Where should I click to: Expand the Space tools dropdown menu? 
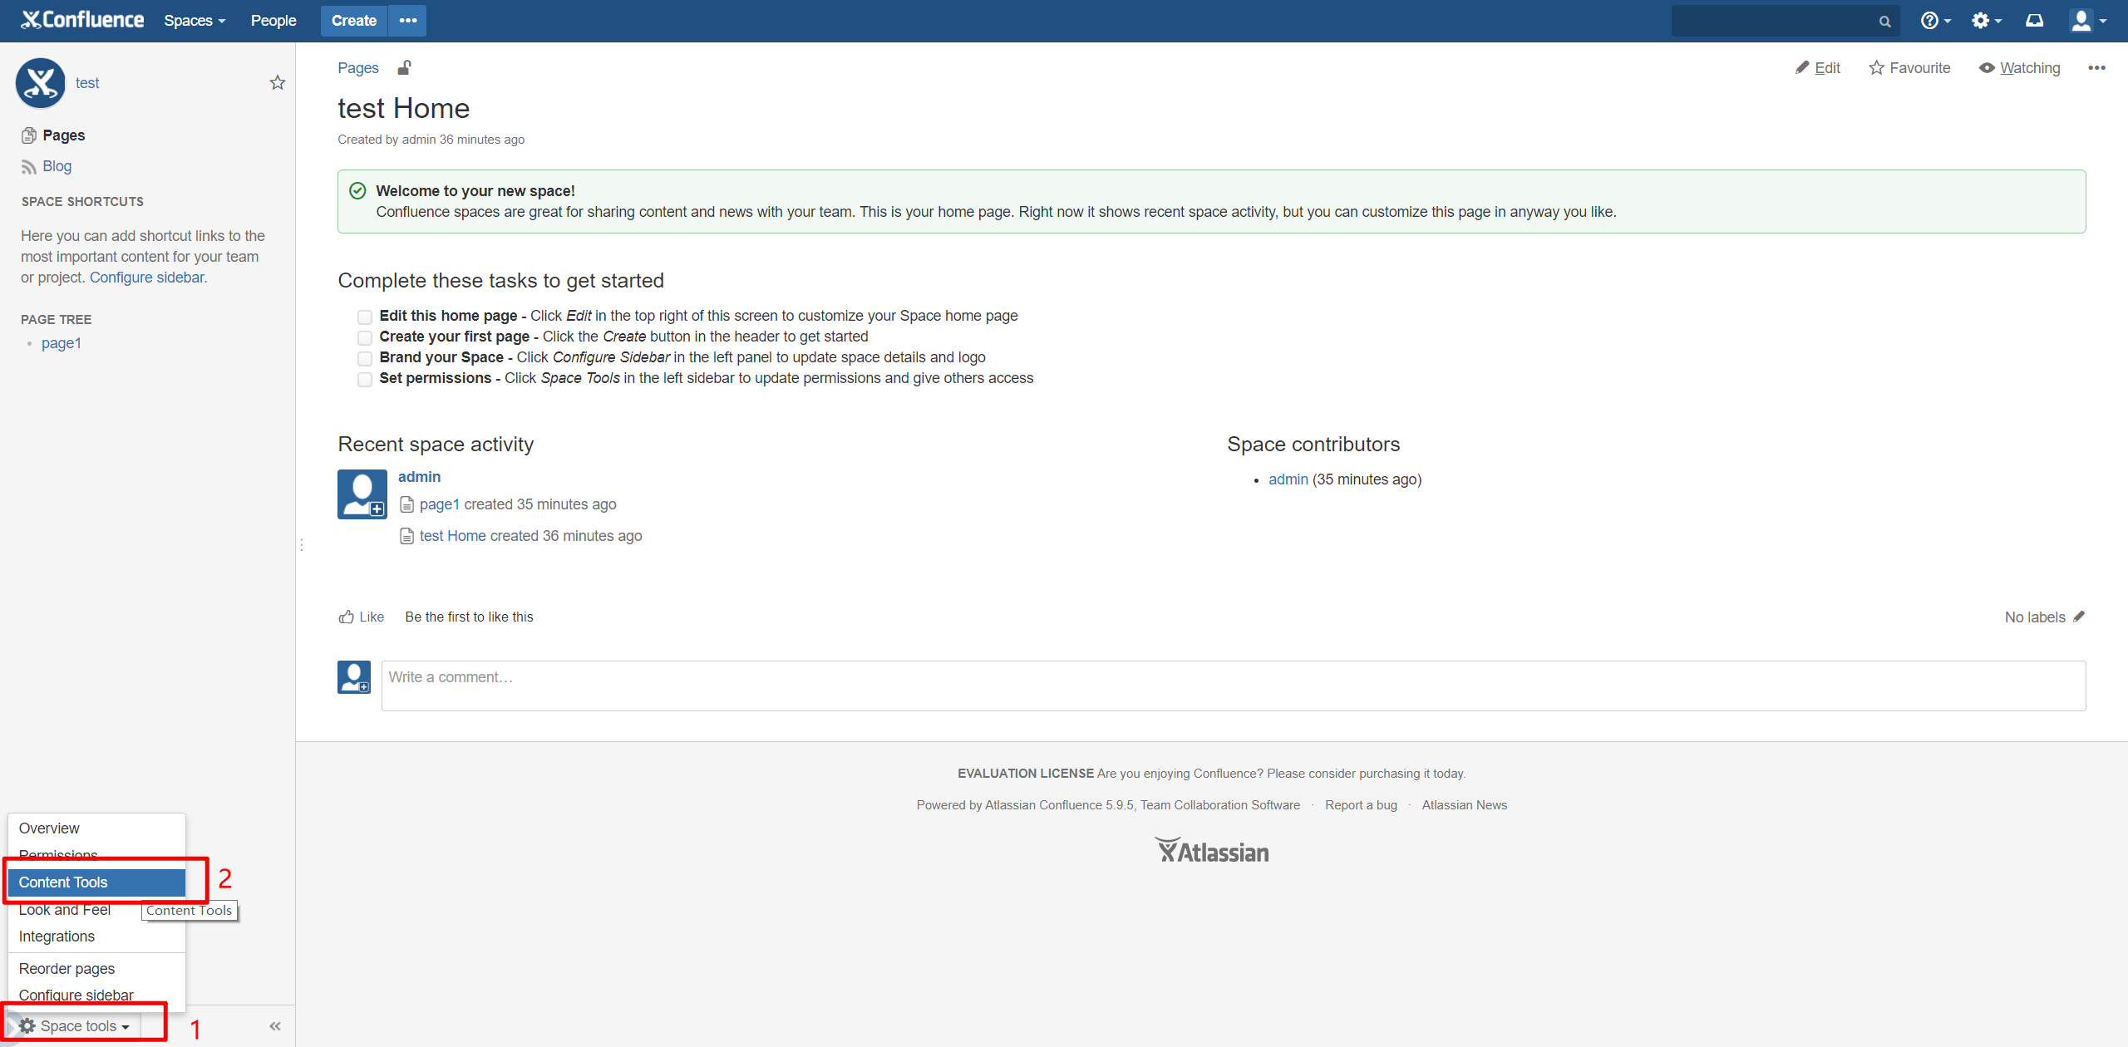point(75,1025)
